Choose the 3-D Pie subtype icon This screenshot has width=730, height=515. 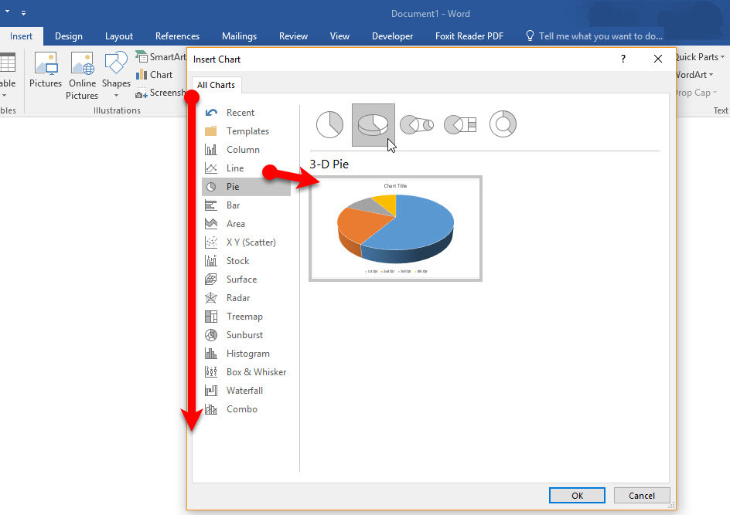point(373,124)
